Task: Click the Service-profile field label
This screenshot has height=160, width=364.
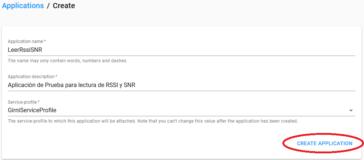Action: (x=23, y=102)
